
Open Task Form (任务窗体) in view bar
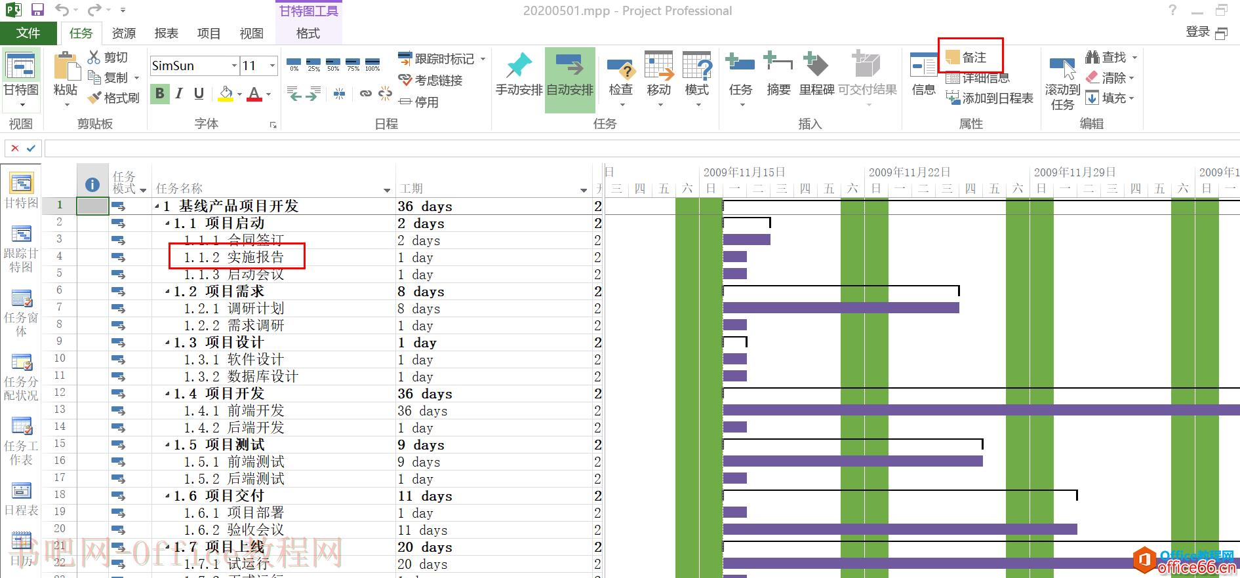click(x=21, y=313)
